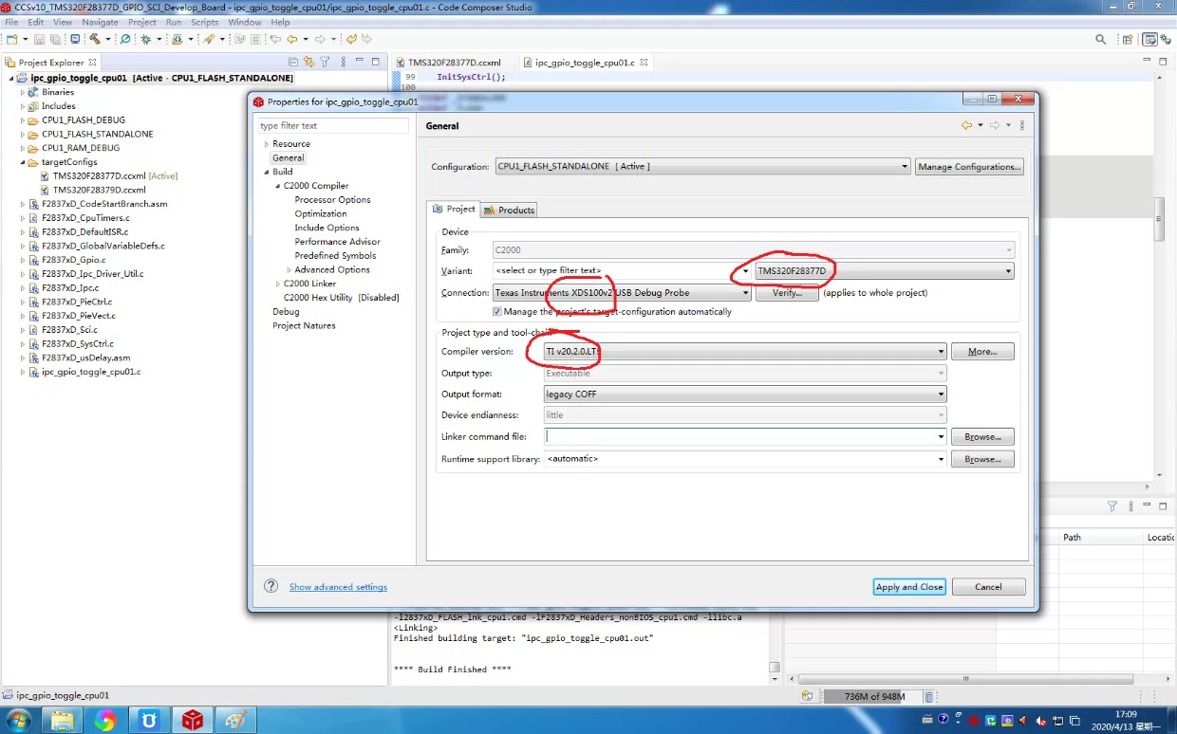
Task: Open Windows Start menu
Action: [x=20, y=720]
